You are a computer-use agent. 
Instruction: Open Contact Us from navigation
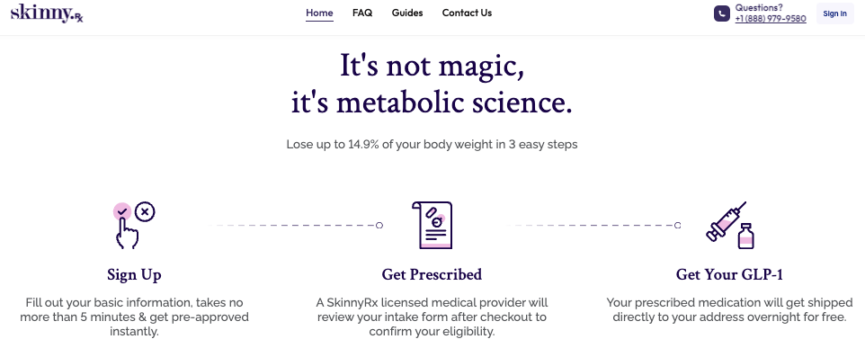467,13
